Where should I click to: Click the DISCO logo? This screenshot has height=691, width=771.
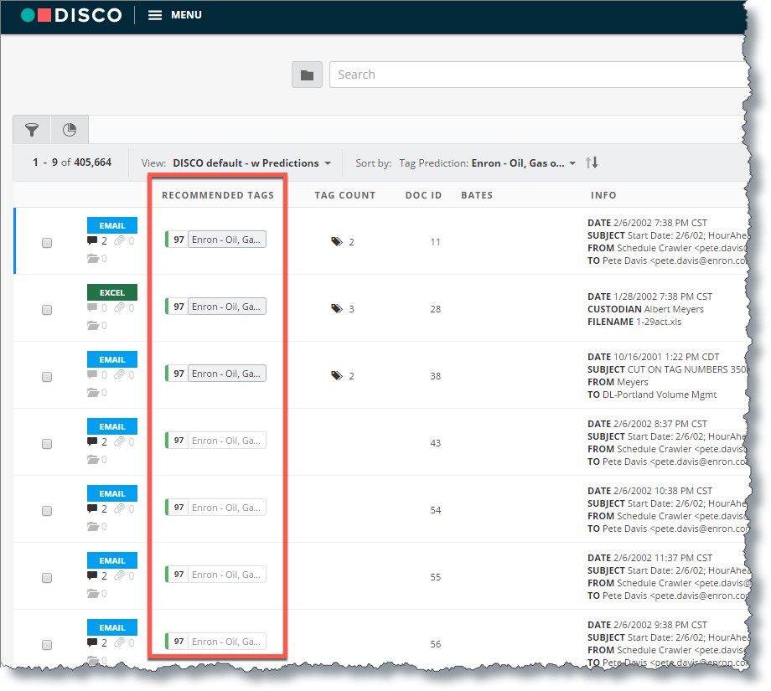click(71, 15)
